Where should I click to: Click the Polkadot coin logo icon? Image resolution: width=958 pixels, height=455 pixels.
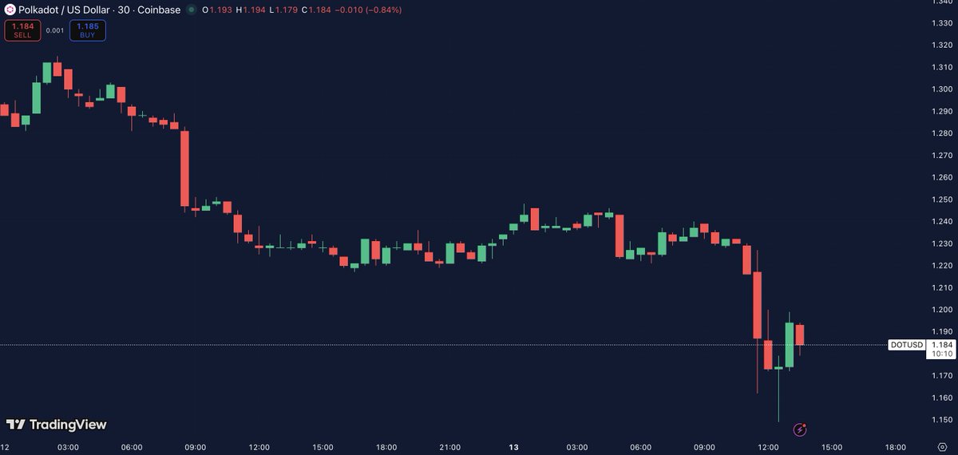(x=10, y=10)
